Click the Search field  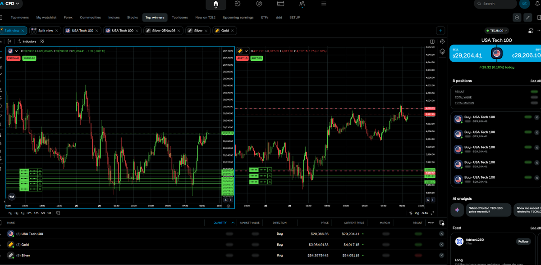tap(495, 4)
